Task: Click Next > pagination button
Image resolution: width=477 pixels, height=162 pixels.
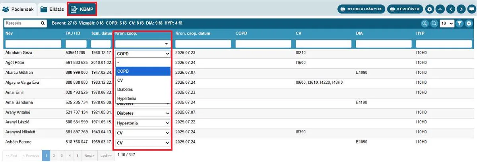Action: coord(89,156)
